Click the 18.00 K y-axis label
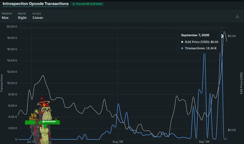The height and width of the screenshot is (144, 244). (x=12, y=38)
